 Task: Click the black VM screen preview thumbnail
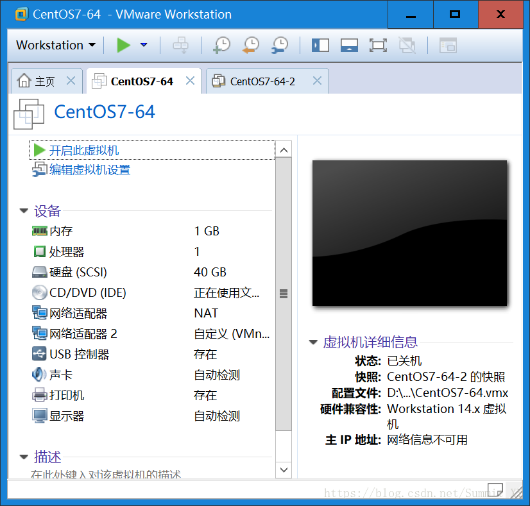click(409, 233)
